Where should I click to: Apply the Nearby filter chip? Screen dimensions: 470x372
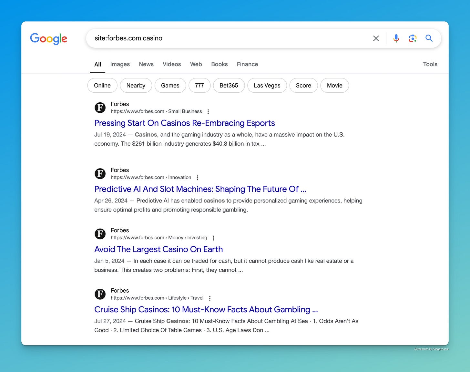[136, 86]
